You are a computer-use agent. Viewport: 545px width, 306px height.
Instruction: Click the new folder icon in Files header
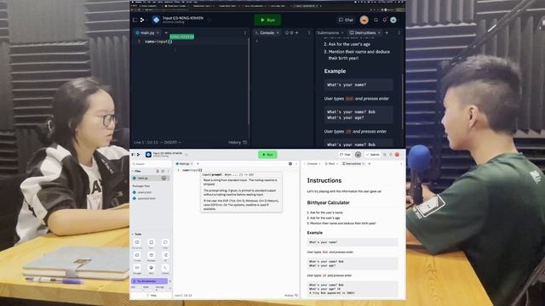tap(163, 171)
